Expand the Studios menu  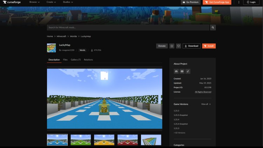[68, 2]
